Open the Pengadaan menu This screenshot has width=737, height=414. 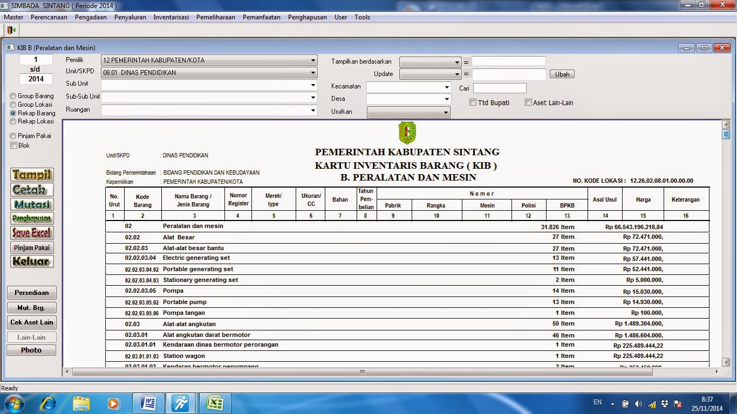(x=91, y=17)
